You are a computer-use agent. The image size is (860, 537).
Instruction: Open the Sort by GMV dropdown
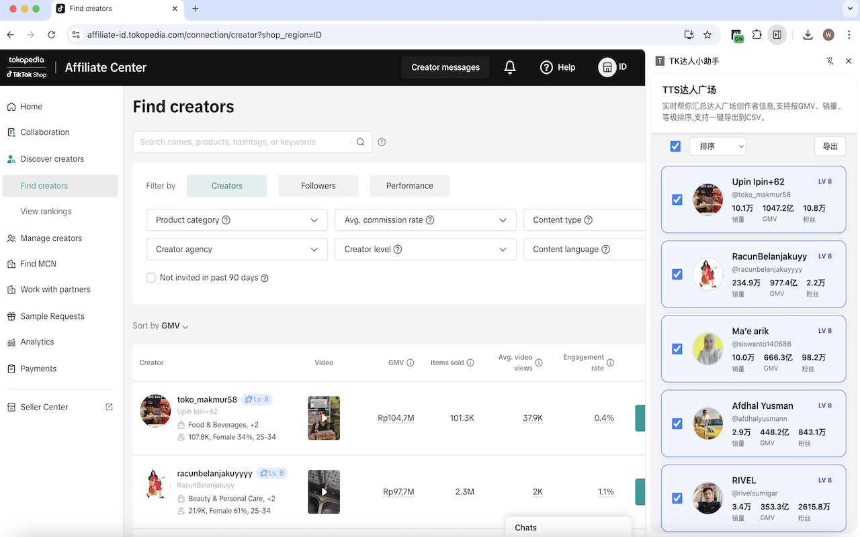[175, 326]
